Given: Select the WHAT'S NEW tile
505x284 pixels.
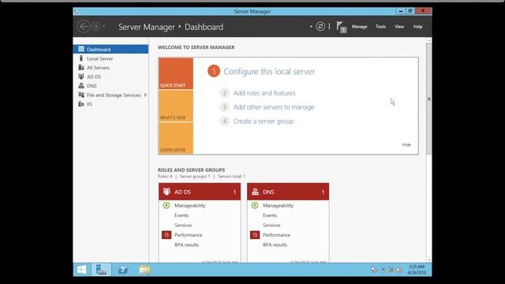Looking at the screenshot, I should pyautogui.click(x=176, y=106).
